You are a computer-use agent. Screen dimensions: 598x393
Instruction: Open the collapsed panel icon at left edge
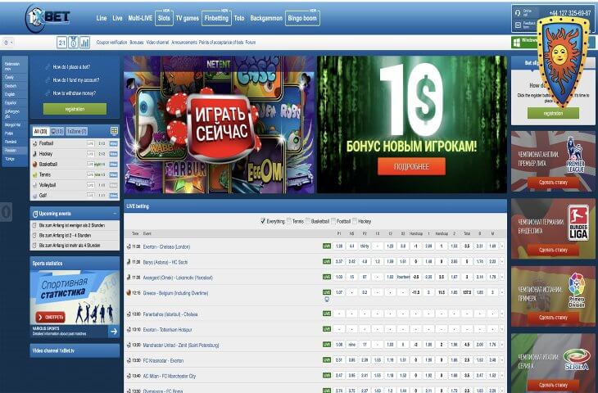(x=6, y=212)
